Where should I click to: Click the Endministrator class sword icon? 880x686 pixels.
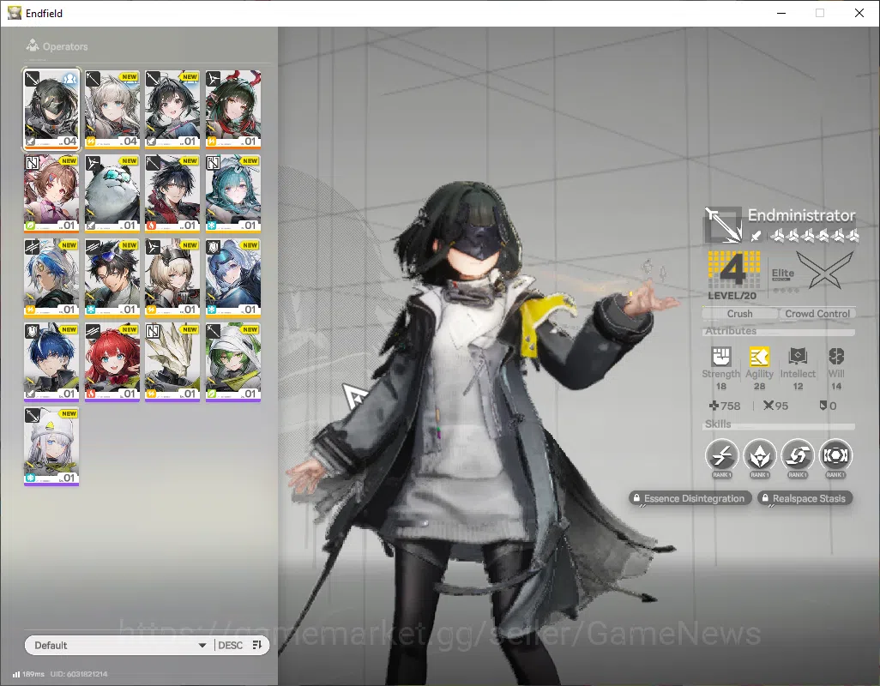723,225
